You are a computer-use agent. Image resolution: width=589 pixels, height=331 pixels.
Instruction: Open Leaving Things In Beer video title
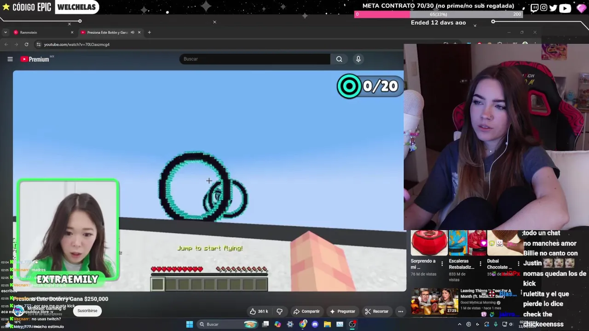tap(486, 294)
